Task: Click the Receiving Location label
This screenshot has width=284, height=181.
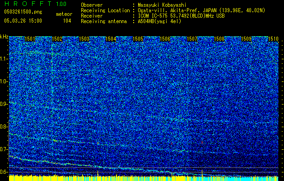Action: pyautogui.click(x=105, y=10)
